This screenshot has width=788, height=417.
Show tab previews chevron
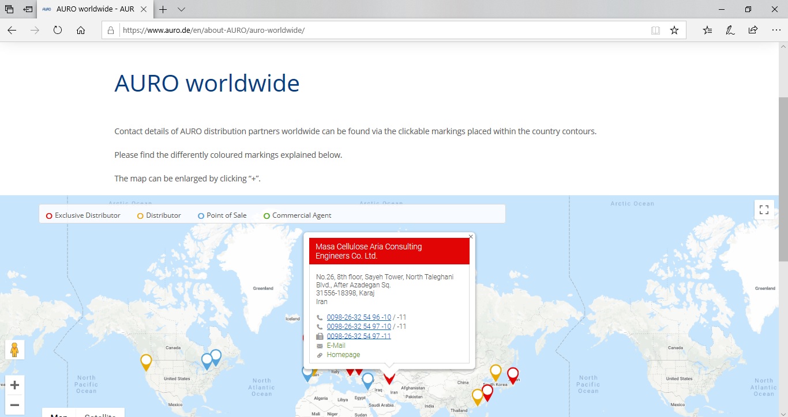click(x=181, y=9)
